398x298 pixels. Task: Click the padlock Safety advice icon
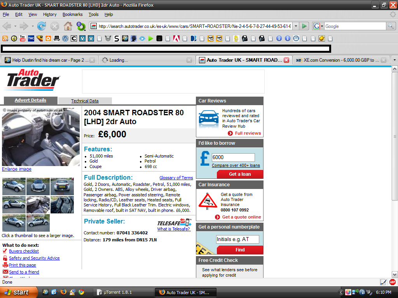pyautogui.click(x=5, y=258)
